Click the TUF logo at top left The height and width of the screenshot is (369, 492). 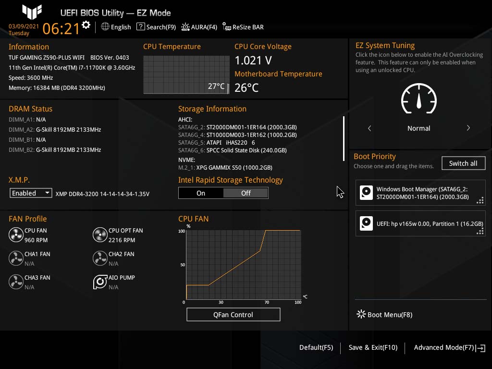[x=32, y=12]
